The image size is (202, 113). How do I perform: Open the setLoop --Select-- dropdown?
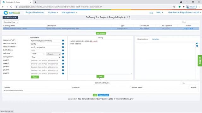(53, 54)
